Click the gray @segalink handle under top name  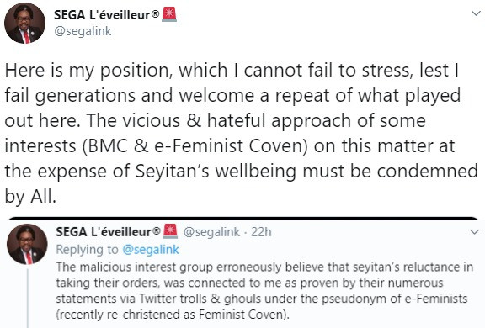83,31
